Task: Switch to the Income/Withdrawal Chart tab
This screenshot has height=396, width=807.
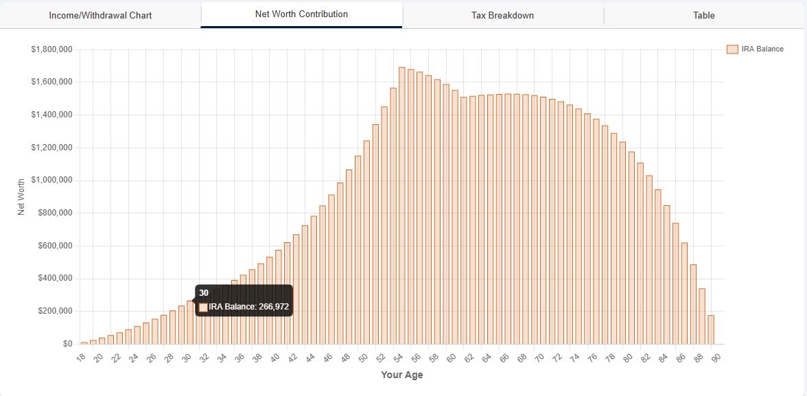Action: (x=100, y=15)
